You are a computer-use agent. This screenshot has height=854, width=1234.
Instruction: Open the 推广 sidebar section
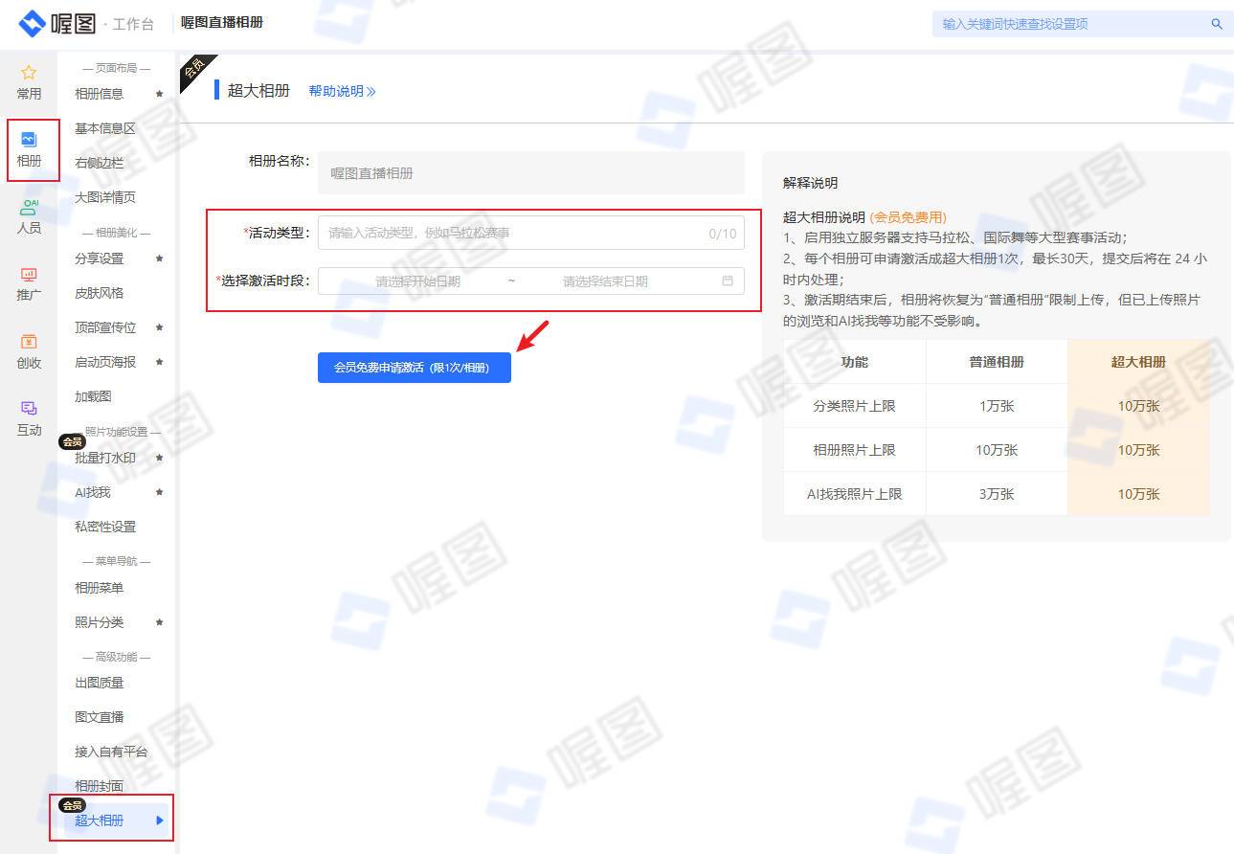click(29, 284)
